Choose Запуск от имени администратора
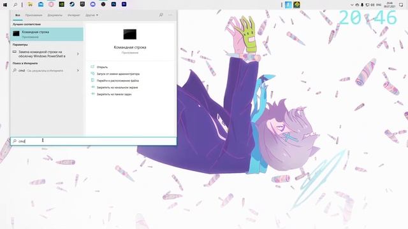The height and width of the screenshot is (229, 408). pyautogui.click(x=118, y=74)
